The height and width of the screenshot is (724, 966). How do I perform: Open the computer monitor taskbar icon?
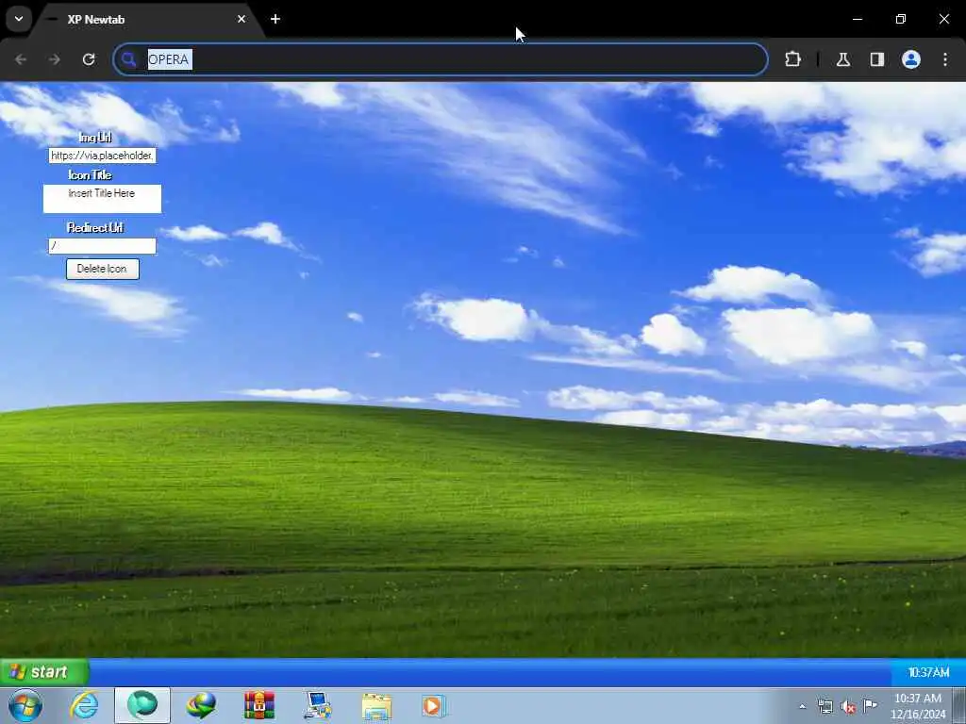[318, 705]
